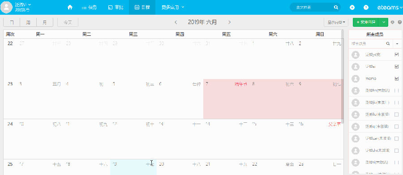
Task: Open the 任务 tab in navigation
Action: pos(89,8)
